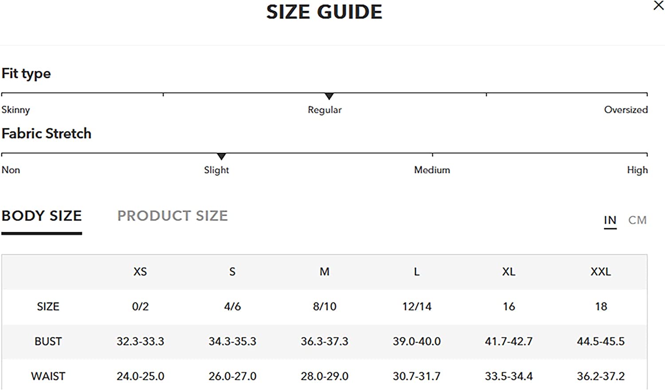Switch to the PRODUCT SIZE tab
665x390 pixels.
pos(172,216)
